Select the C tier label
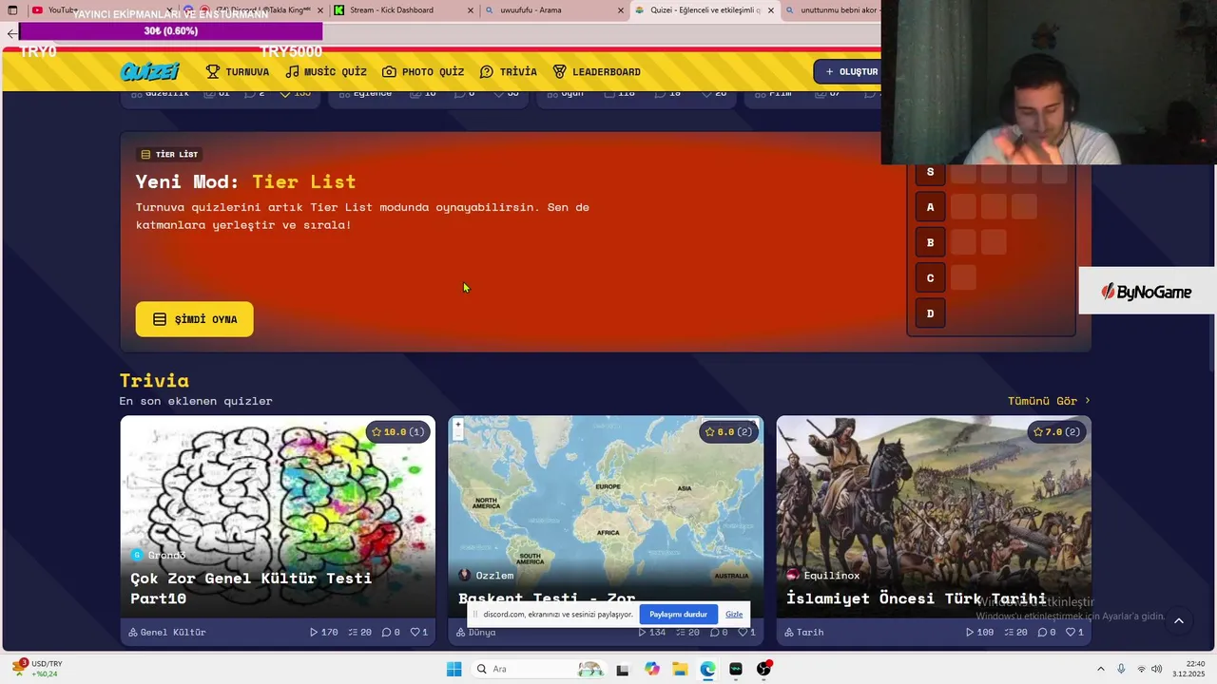 coord(930,278)
